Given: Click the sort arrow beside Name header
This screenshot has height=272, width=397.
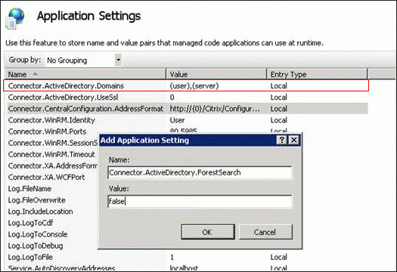Looking at the screenshot, I should (36, 74).
